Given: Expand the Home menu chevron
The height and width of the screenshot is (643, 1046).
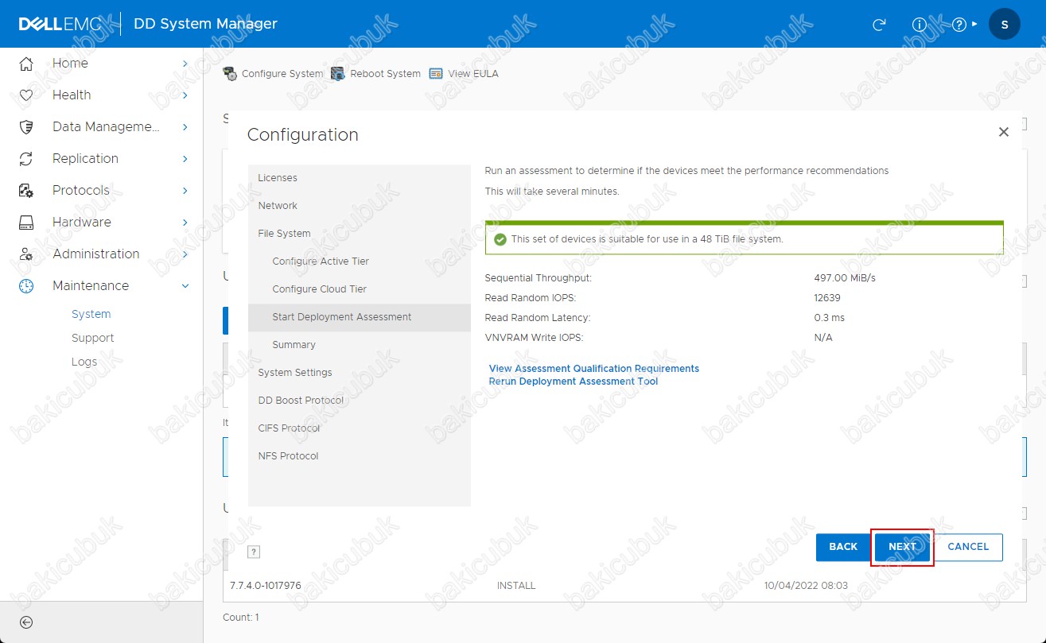Looking at the screenshot, I should [x=185, y=64].
